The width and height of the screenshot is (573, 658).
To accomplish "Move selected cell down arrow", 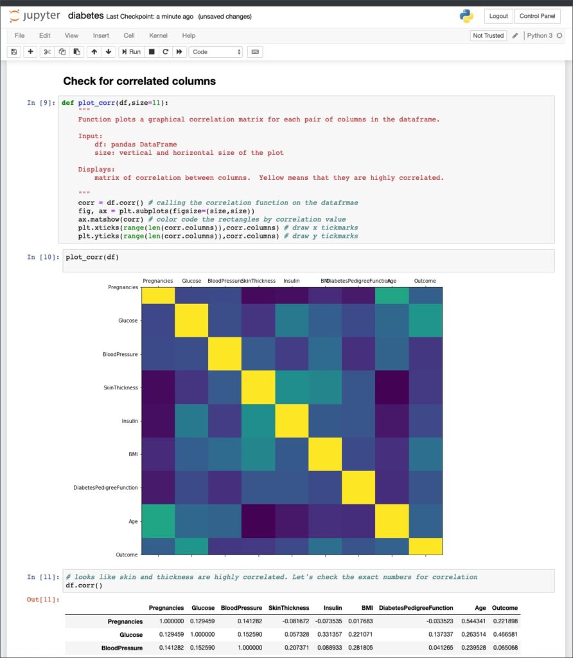I will [108, 52].
